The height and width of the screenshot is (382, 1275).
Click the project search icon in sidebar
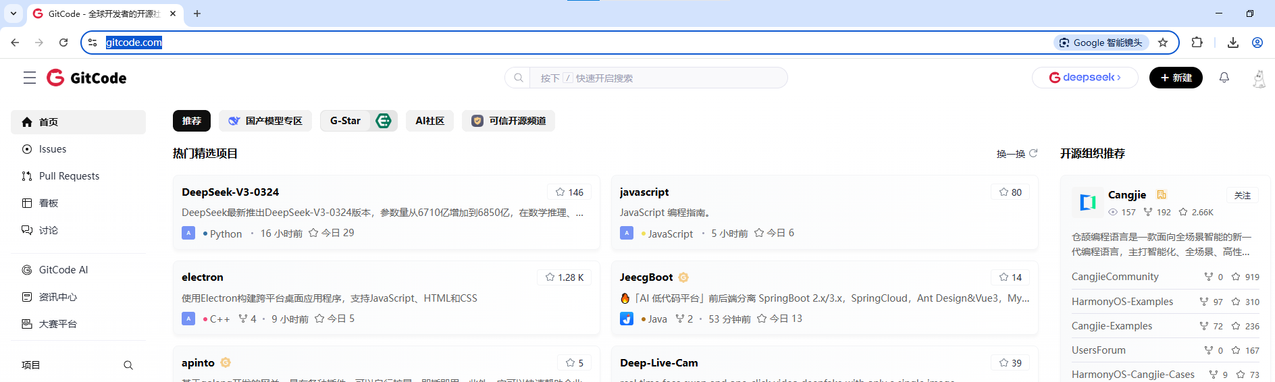point(128,365)
